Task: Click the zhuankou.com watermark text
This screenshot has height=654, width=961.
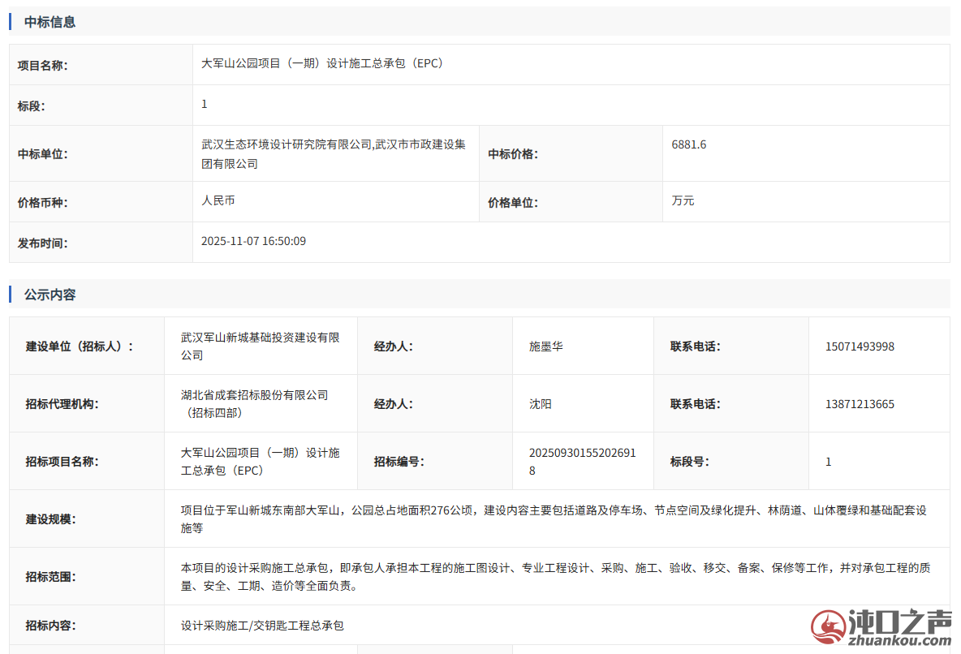Action: [899, 642]
